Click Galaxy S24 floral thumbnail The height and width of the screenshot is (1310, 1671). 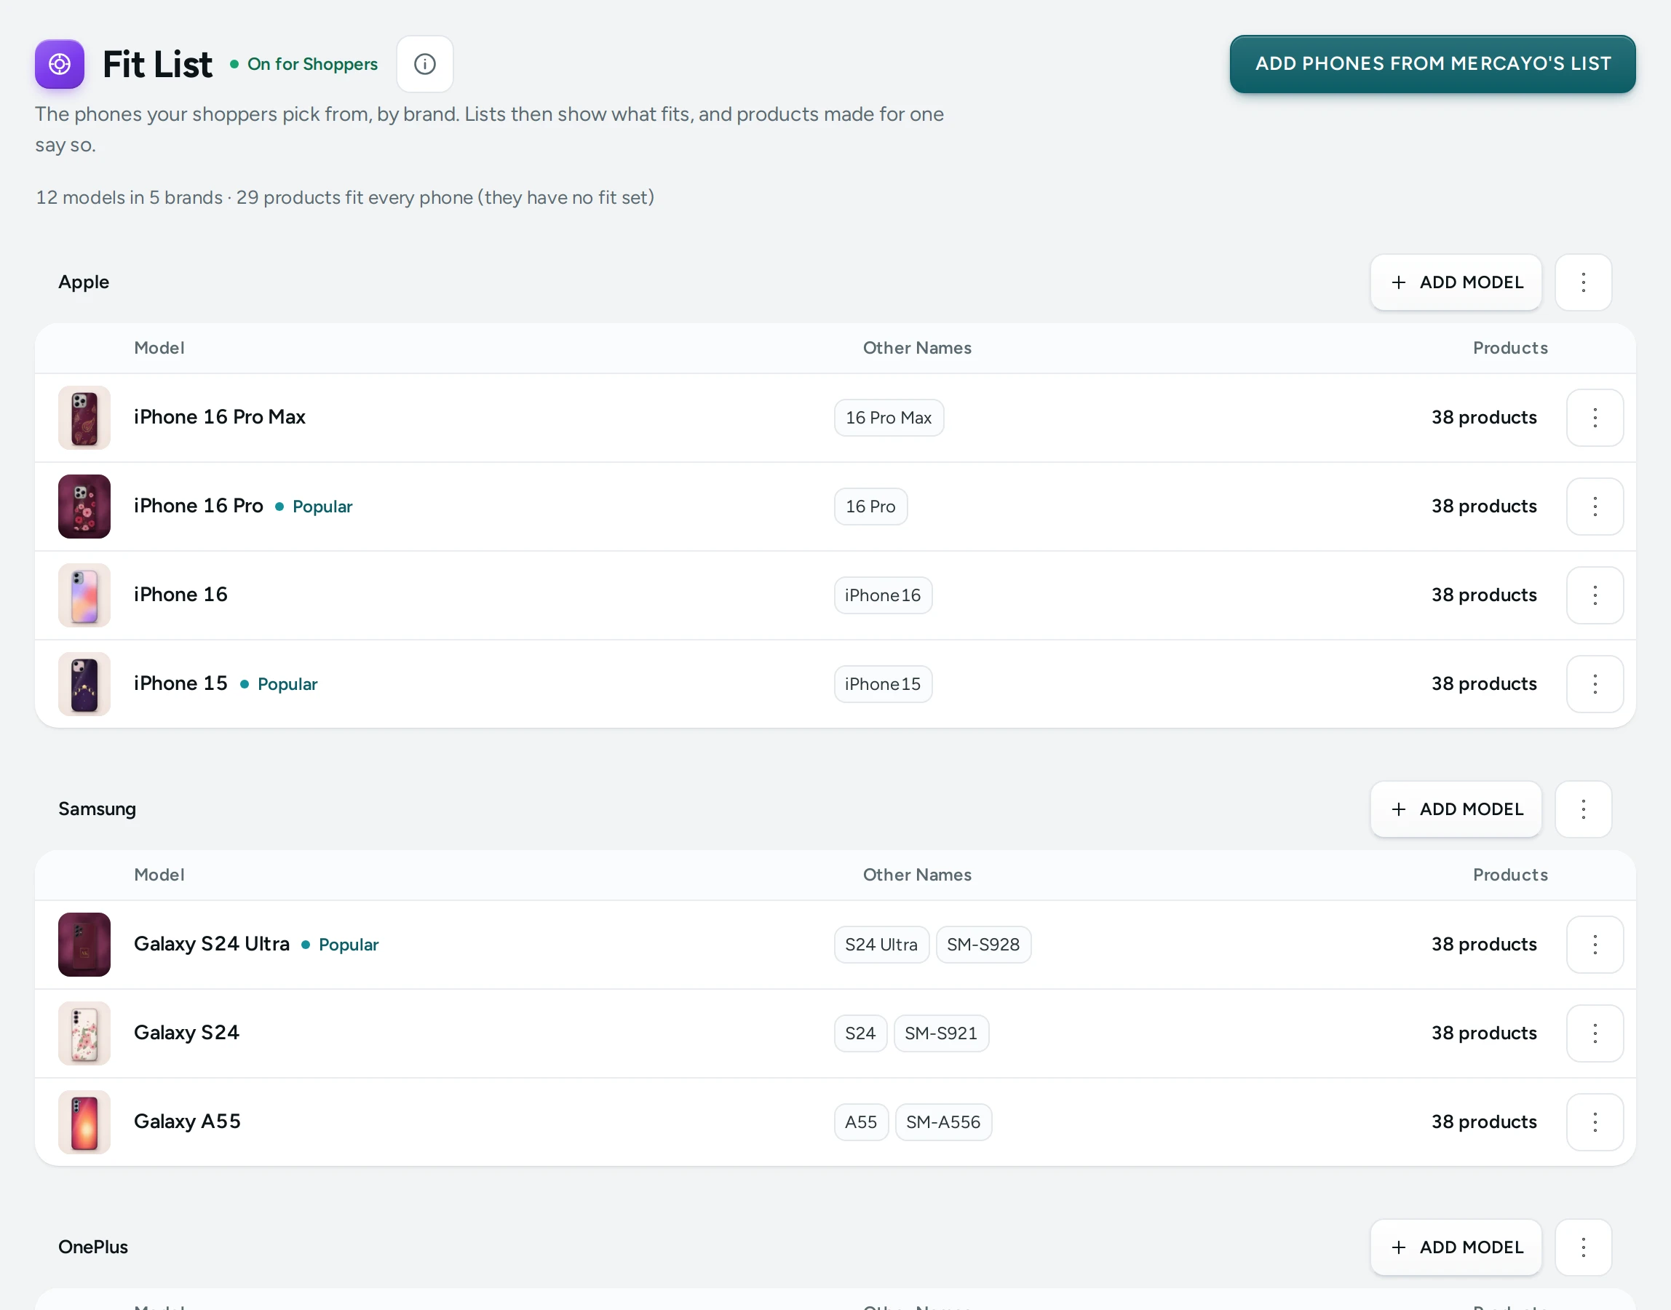click(84, 1033)
